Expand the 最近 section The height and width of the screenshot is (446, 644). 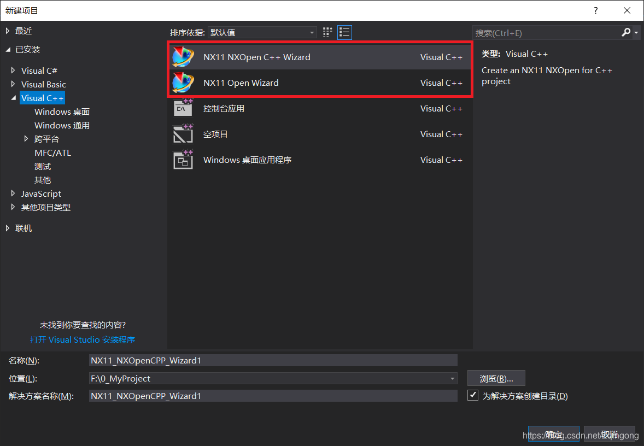(x=8, y=31)
